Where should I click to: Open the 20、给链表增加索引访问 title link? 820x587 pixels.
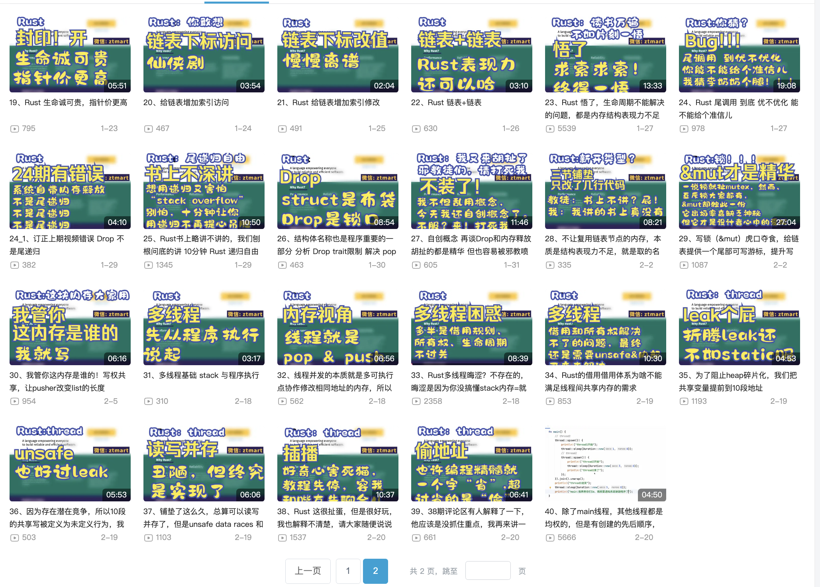pos(186,103)
